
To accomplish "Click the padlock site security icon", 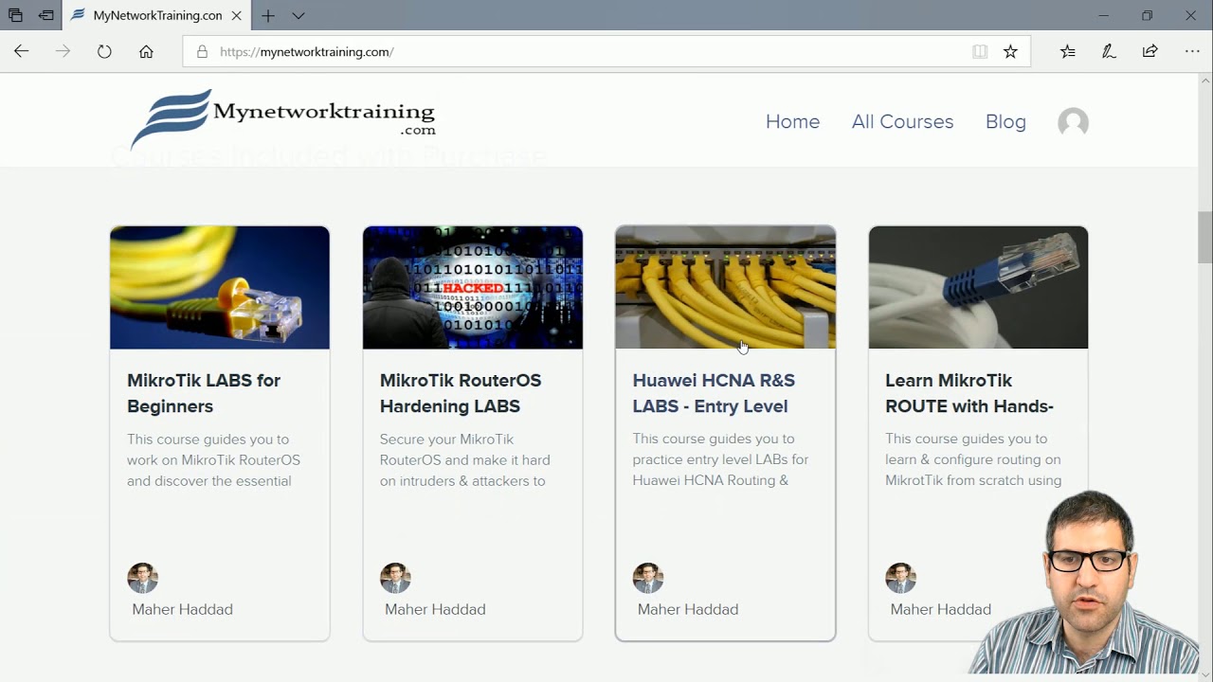I will point(202,51).
